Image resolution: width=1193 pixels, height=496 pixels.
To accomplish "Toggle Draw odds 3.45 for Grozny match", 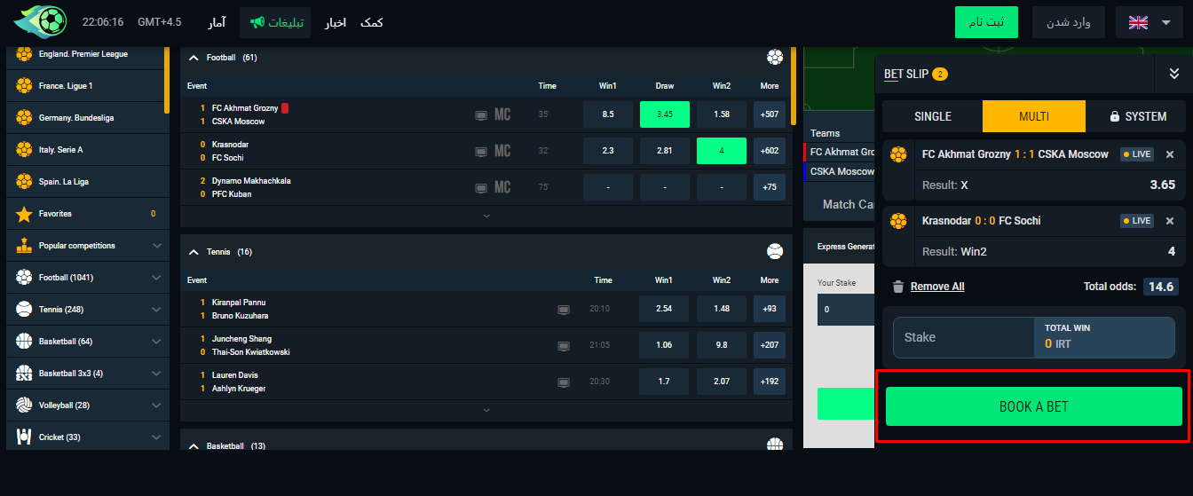I will pyautogui.click(x=665, y=114).
